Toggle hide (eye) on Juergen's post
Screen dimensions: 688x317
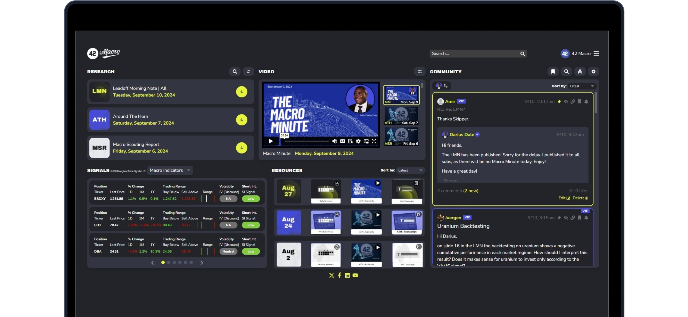pyautogui.click(x=566, y=218)
